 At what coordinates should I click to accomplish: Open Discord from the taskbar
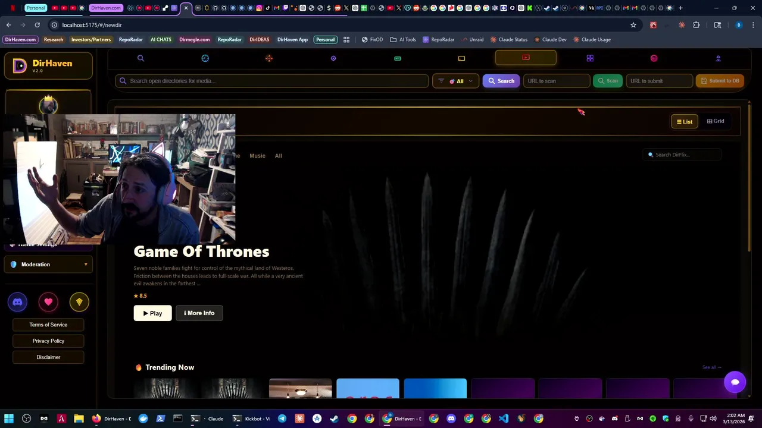pyautogui.click(x=451, y=418)
